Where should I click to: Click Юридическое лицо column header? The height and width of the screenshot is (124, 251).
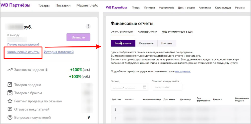[151, 99]
